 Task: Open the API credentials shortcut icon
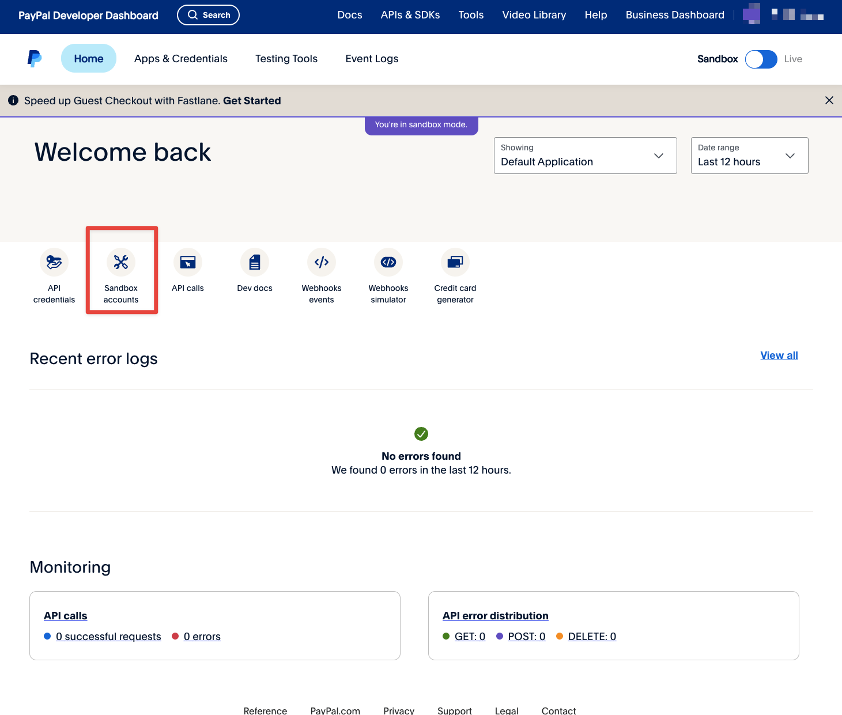click(x=54, y=263)
